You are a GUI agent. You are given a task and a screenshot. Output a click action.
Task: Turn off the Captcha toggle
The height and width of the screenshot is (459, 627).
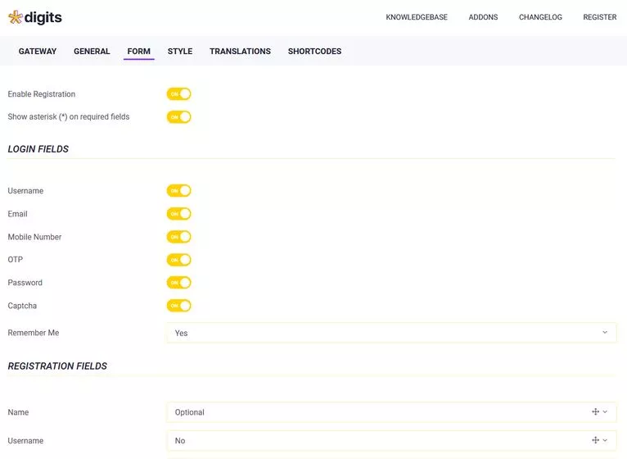click(x=178, y=306)
